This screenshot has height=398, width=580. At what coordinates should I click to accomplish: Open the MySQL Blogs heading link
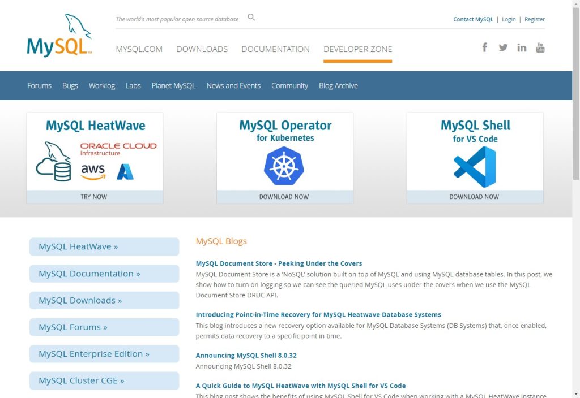click(x=221, y=241)
